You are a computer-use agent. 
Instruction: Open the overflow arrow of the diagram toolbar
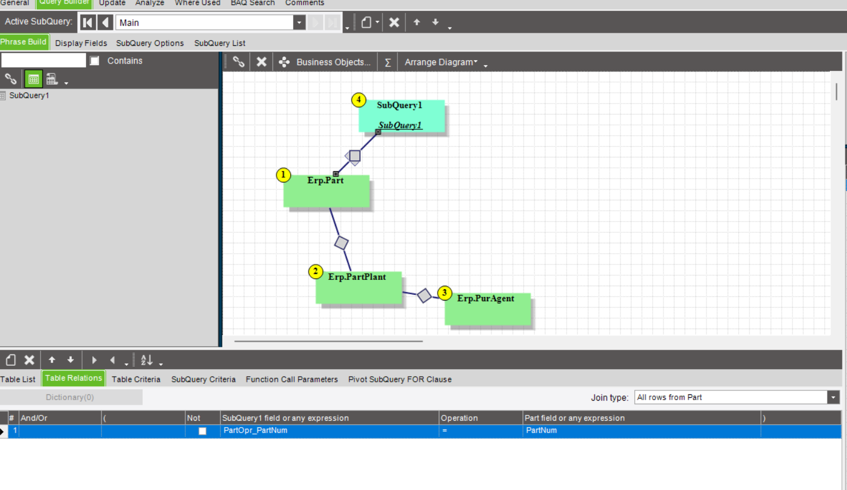pos(486,66)
